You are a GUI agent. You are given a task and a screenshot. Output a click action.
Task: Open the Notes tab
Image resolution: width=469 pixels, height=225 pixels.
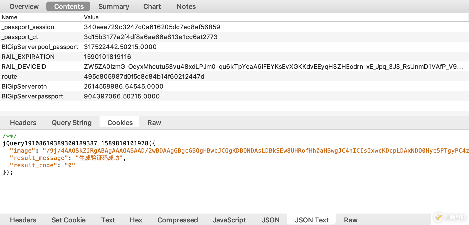(x=186, y=7)
